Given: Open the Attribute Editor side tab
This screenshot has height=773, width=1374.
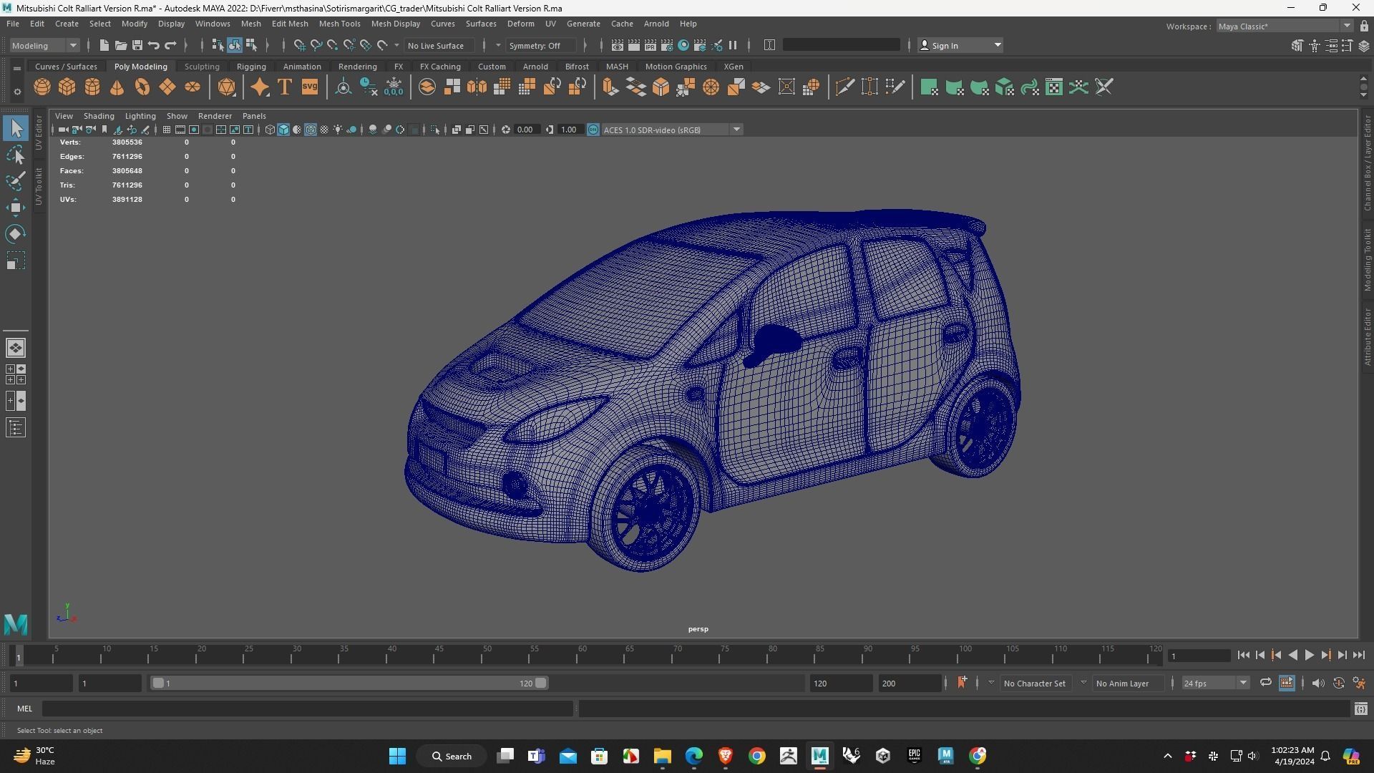Looking at the screenshot, I should tap(1367, 336).
